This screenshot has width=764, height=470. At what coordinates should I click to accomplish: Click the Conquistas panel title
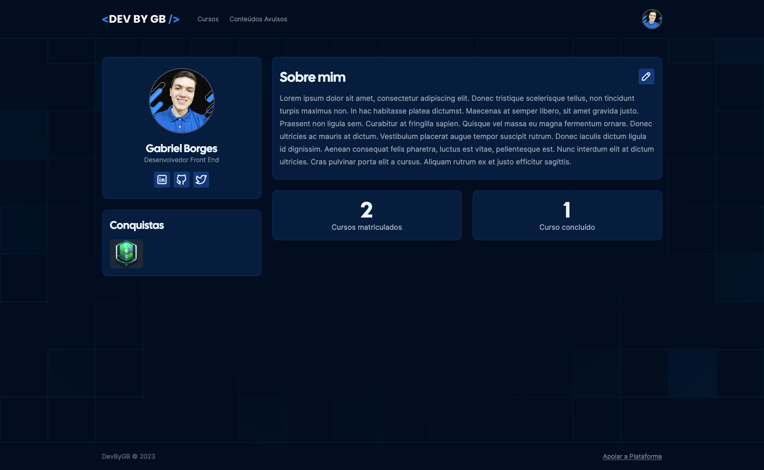click(x=137, y=225)
